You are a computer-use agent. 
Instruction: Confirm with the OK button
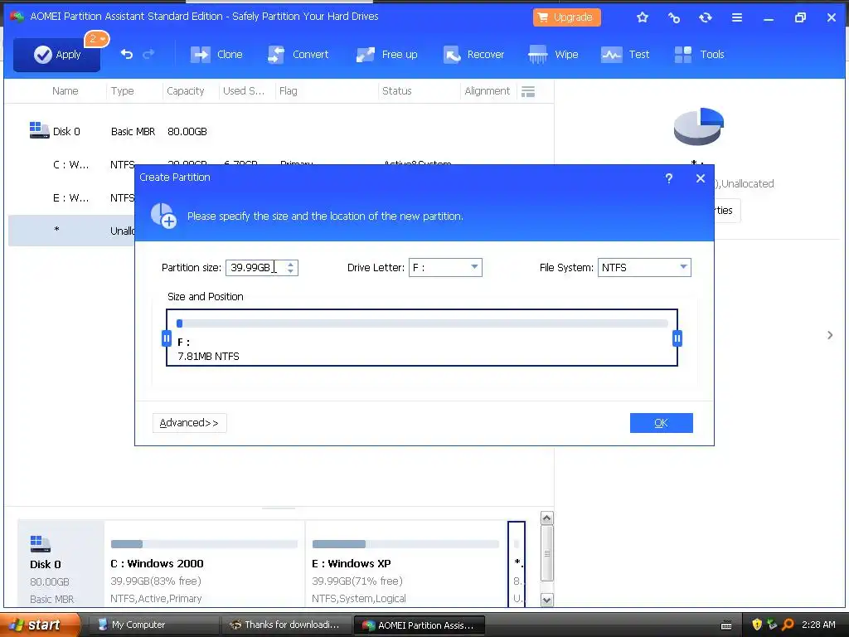[x=661, y=423]
